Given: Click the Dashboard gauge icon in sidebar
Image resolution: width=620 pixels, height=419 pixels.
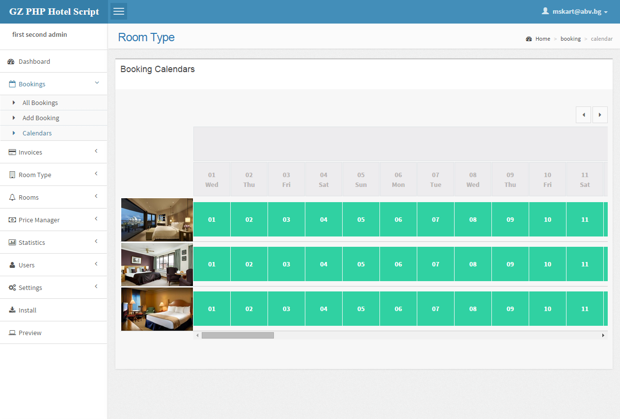Looking at the screenshot, I should coord(11,61).
